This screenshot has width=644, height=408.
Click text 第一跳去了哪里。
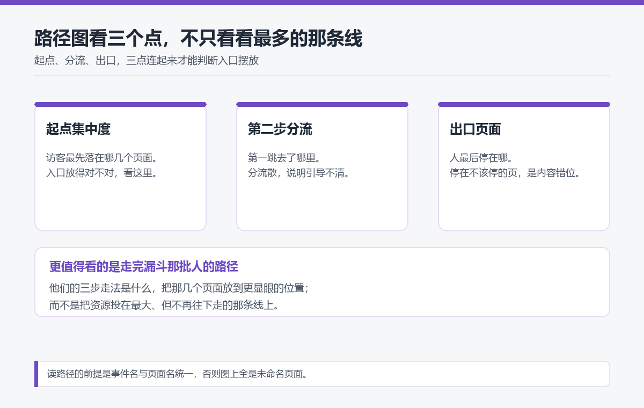click(x=284, y=158)
